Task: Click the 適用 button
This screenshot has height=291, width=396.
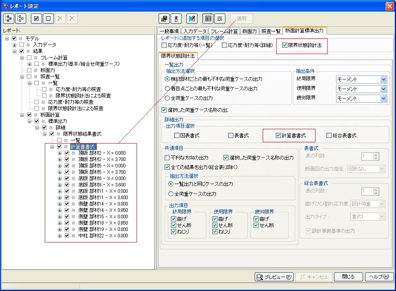Action: tap(241, 18)
